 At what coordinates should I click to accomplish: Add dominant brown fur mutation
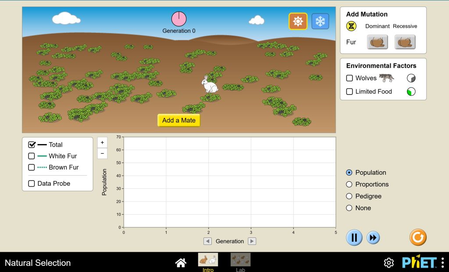(x=377, y=42)
